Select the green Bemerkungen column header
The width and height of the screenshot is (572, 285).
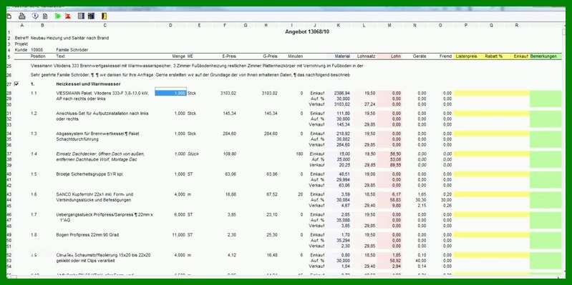click(546, 56)
